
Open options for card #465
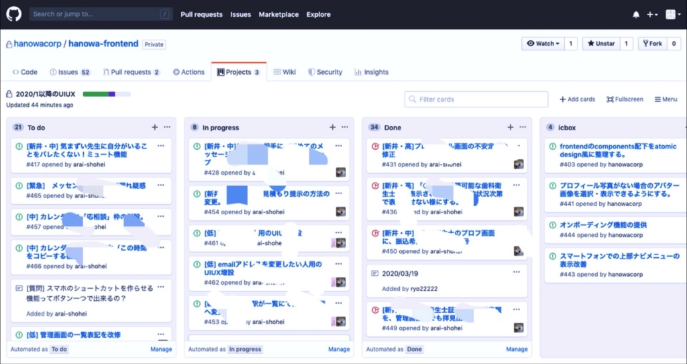(x=161, y=185)
